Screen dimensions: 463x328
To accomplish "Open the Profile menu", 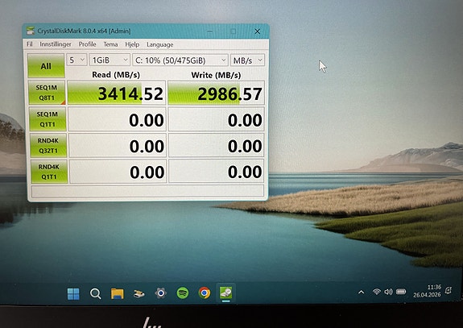I will [87, 44].
